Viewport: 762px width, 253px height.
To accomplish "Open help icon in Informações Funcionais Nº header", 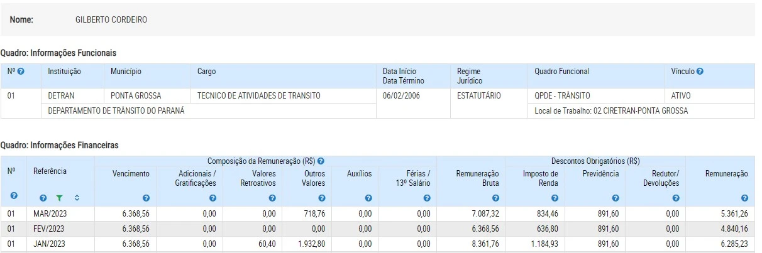I will 21,72.
